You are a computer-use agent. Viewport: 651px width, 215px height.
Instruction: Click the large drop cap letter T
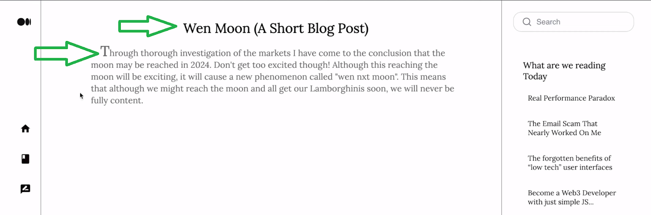tap(105, 52)
